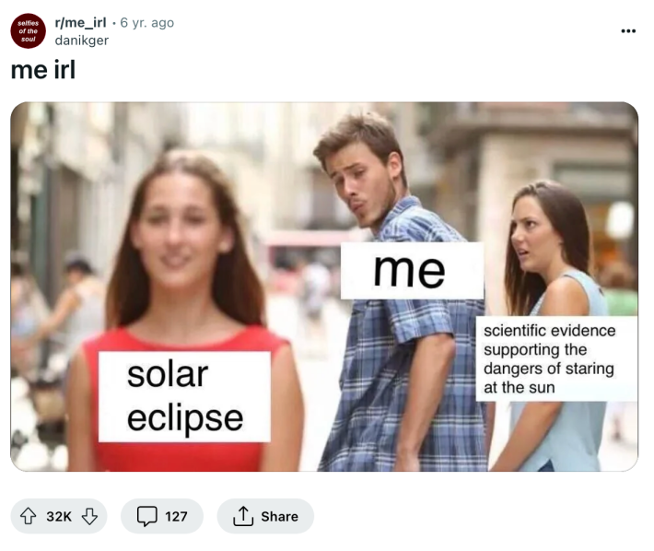The height and width of the screenshot is (551, 654).
Task: Click the share arrow icon
Action: click(x=243, y=516)
